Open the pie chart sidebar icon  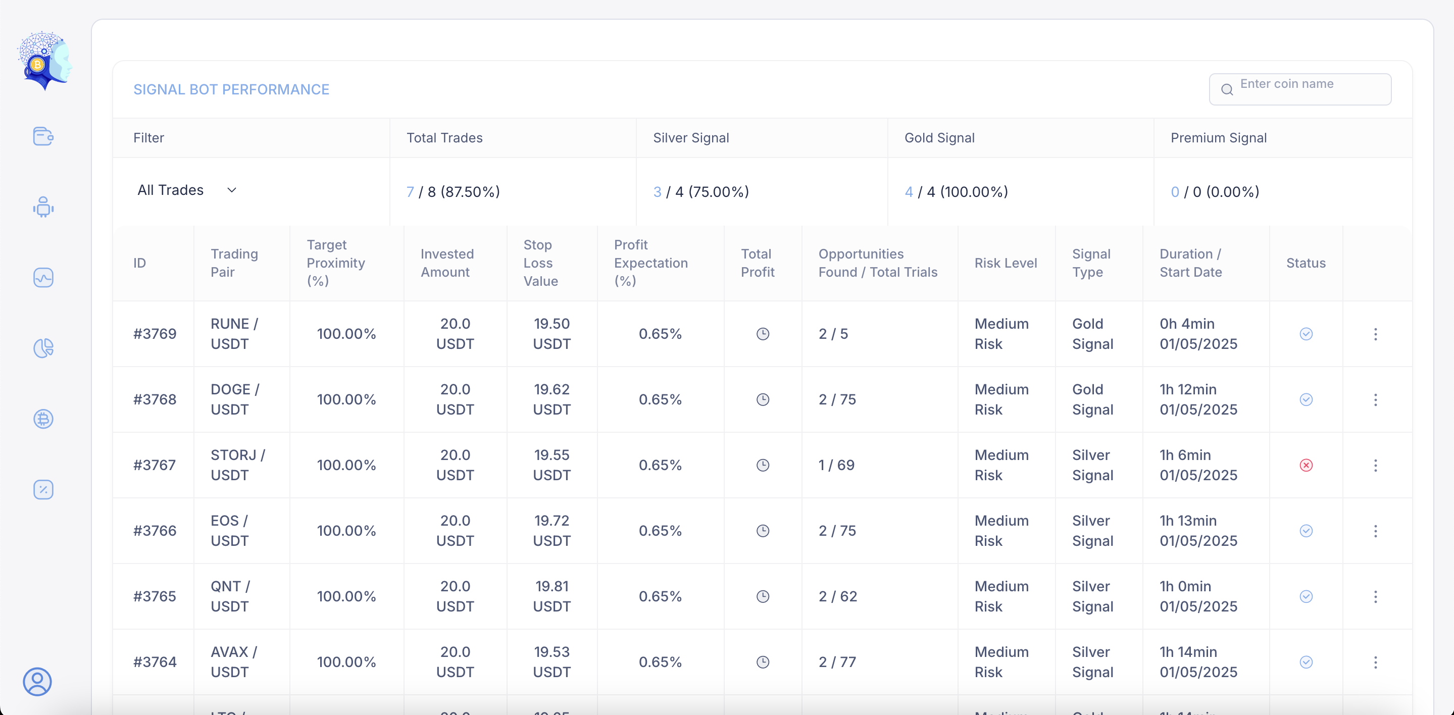43,348
